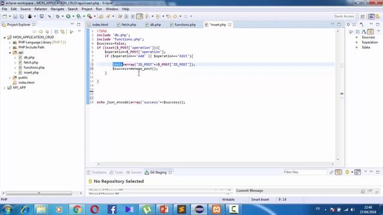Click the Quick Access search field

coord(344,16)
